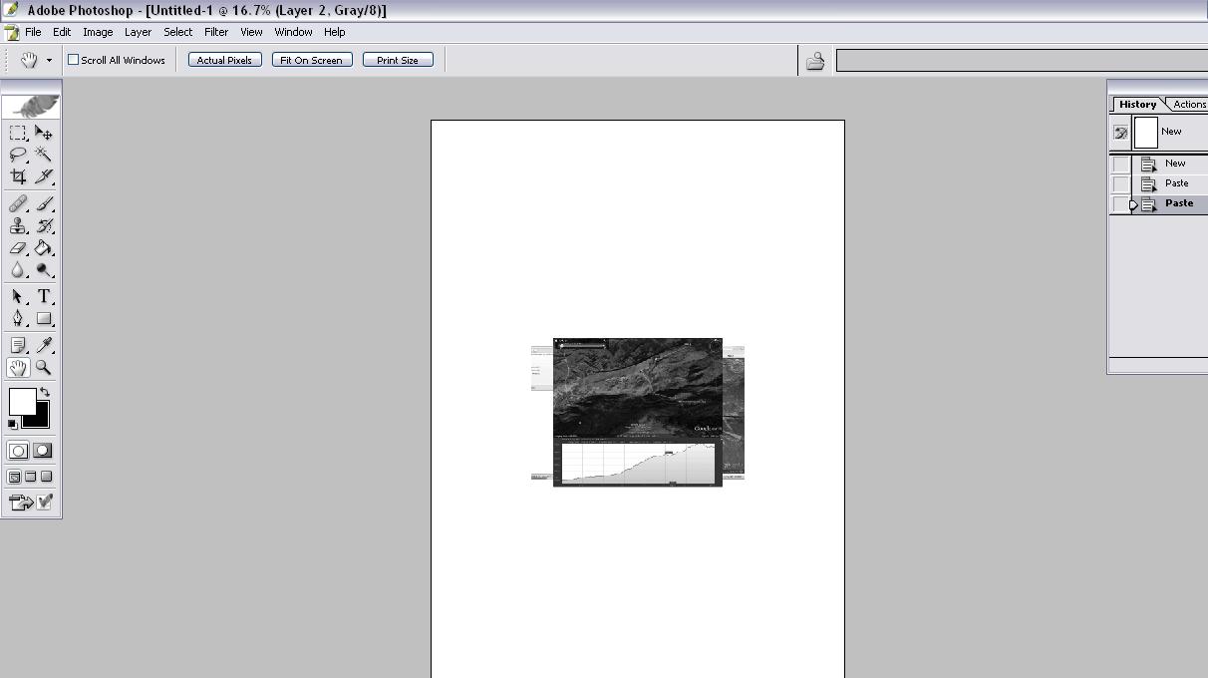Select the first Paste history state
Viewport: 1208px width, 678px height.
click(1171, 183)
